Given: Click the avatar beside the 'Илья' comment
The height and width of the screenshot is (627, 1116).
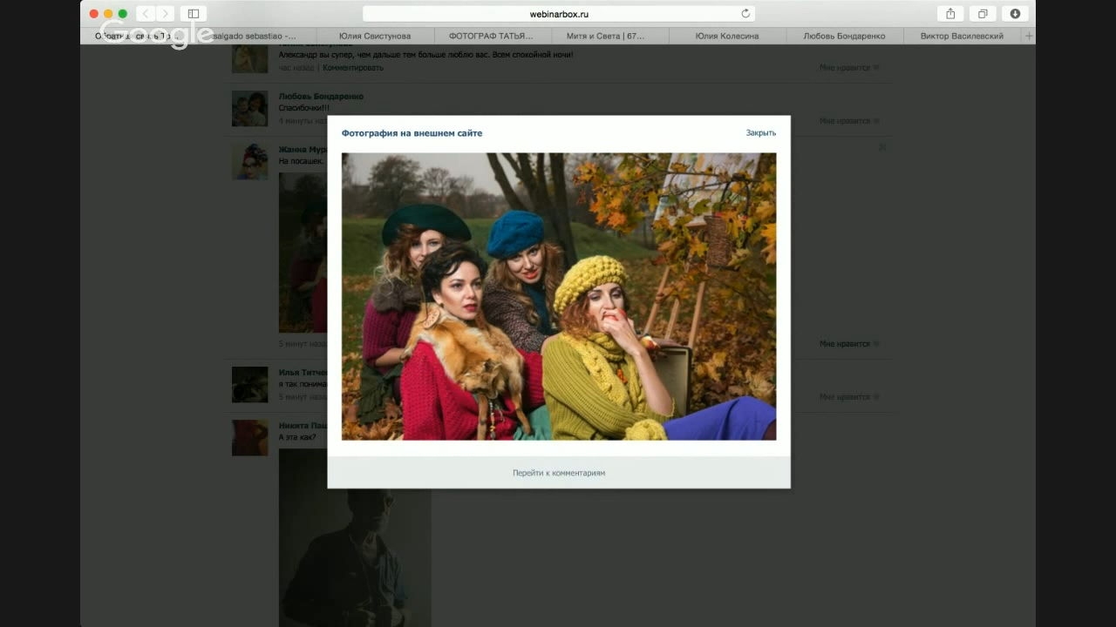Looking at the screenshot, I should pos(249,385).
